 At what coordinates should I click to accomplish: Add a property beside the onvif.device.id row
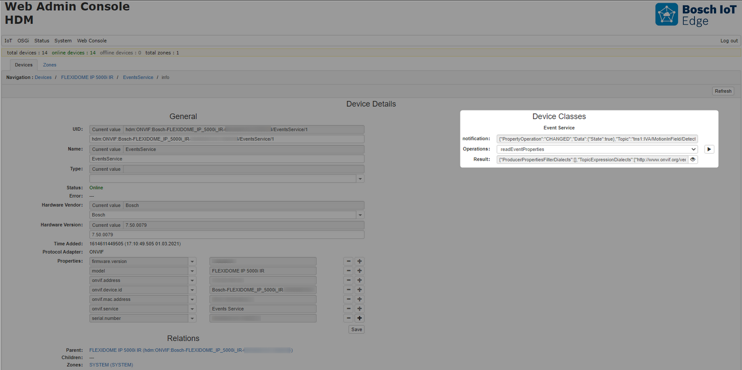pyautogui.click(x=359, y=290)
